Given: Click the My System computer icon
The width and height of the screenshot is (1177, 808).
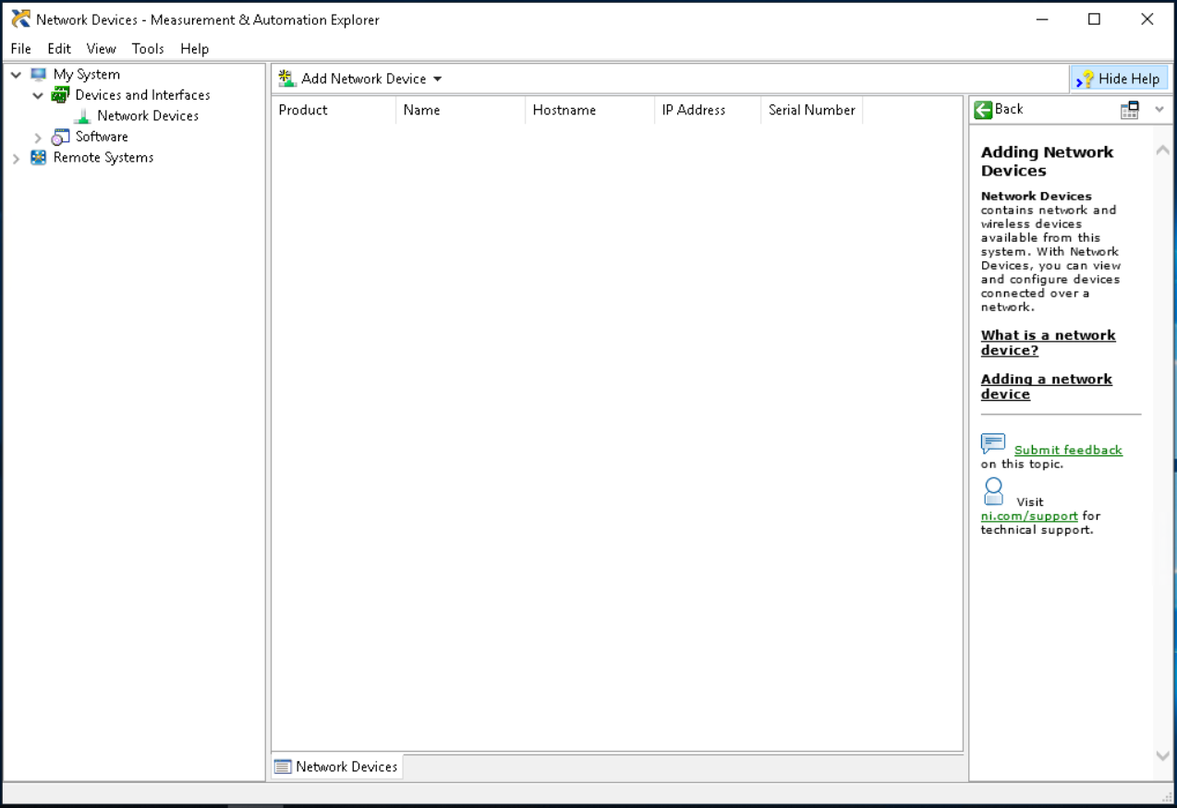Looking at the screenshot, I should pyautogui.click(x=38, y=74).
